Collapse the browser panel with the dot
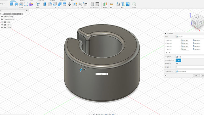204x115 pixels. pos(27,11)
